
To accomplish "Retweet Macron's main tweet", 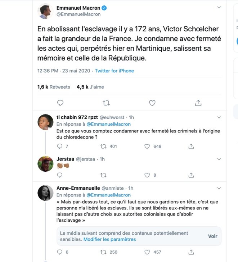I will click(106, 103).
